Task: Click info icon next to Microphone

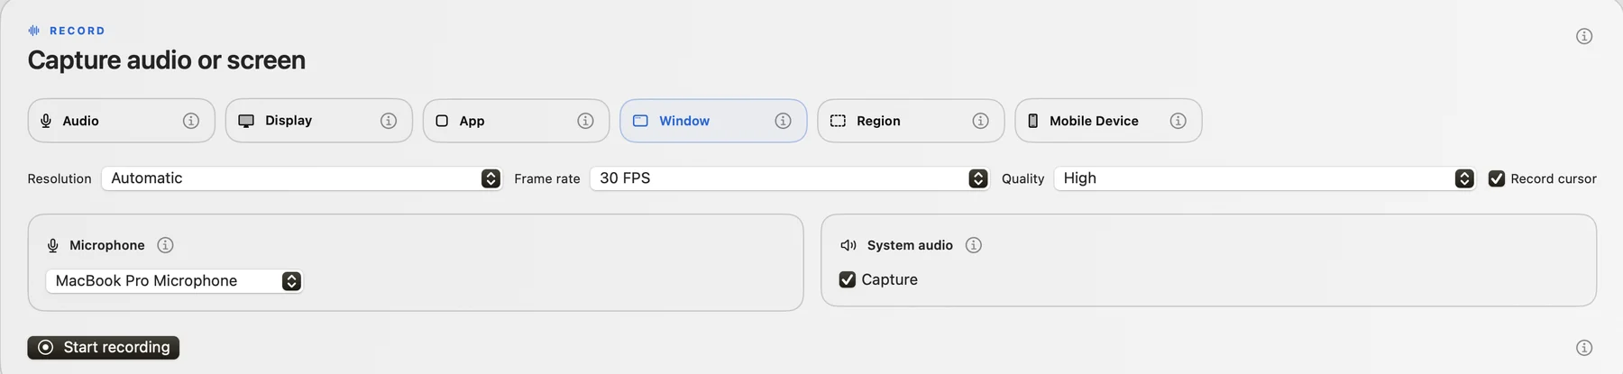Action: click(x=165, y=245)
